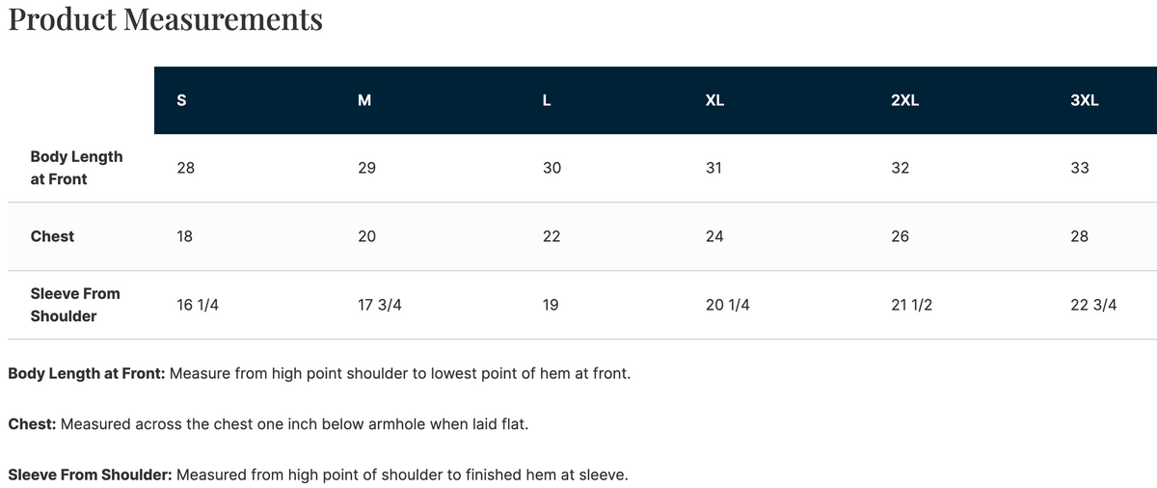Click the Product Measurements heading
Screen dimensions: 1157x488
[x=165, y=19]
